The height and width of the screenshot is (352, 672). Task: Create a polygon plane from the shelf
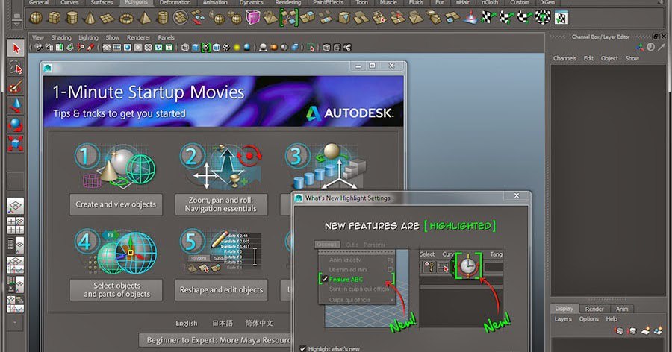tap(107, 18)
